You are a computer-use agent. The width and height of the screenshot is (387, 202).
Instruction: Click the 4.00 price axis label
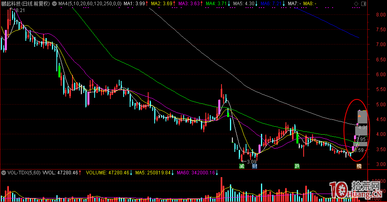tap(381, 134)
